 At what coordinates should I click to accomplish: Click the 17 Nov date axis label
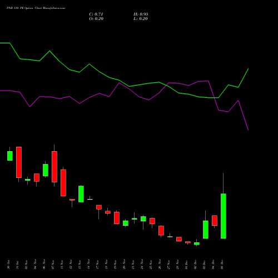point(98,265)
